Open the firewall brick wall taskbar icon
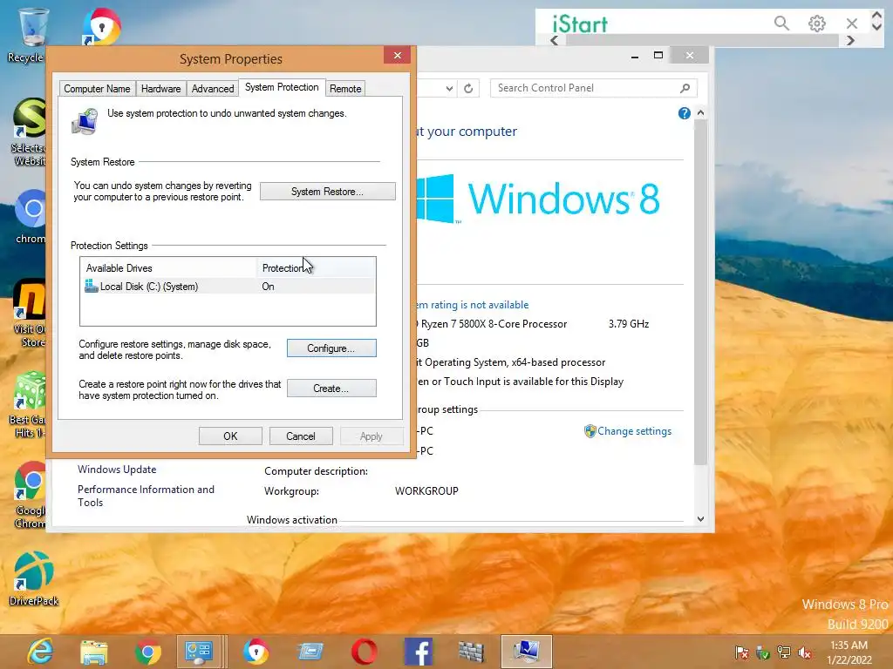The width and height of the screenshot is (893, 669). (x=471, y=652)
